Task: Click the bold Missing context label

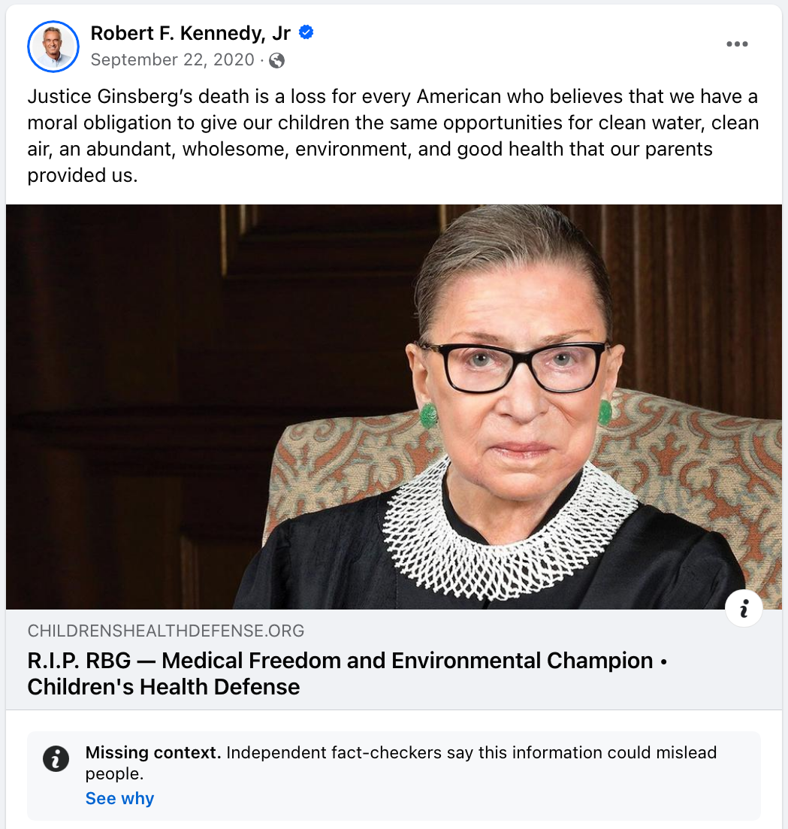Action: pyautogui.click(x=153, y=753)
